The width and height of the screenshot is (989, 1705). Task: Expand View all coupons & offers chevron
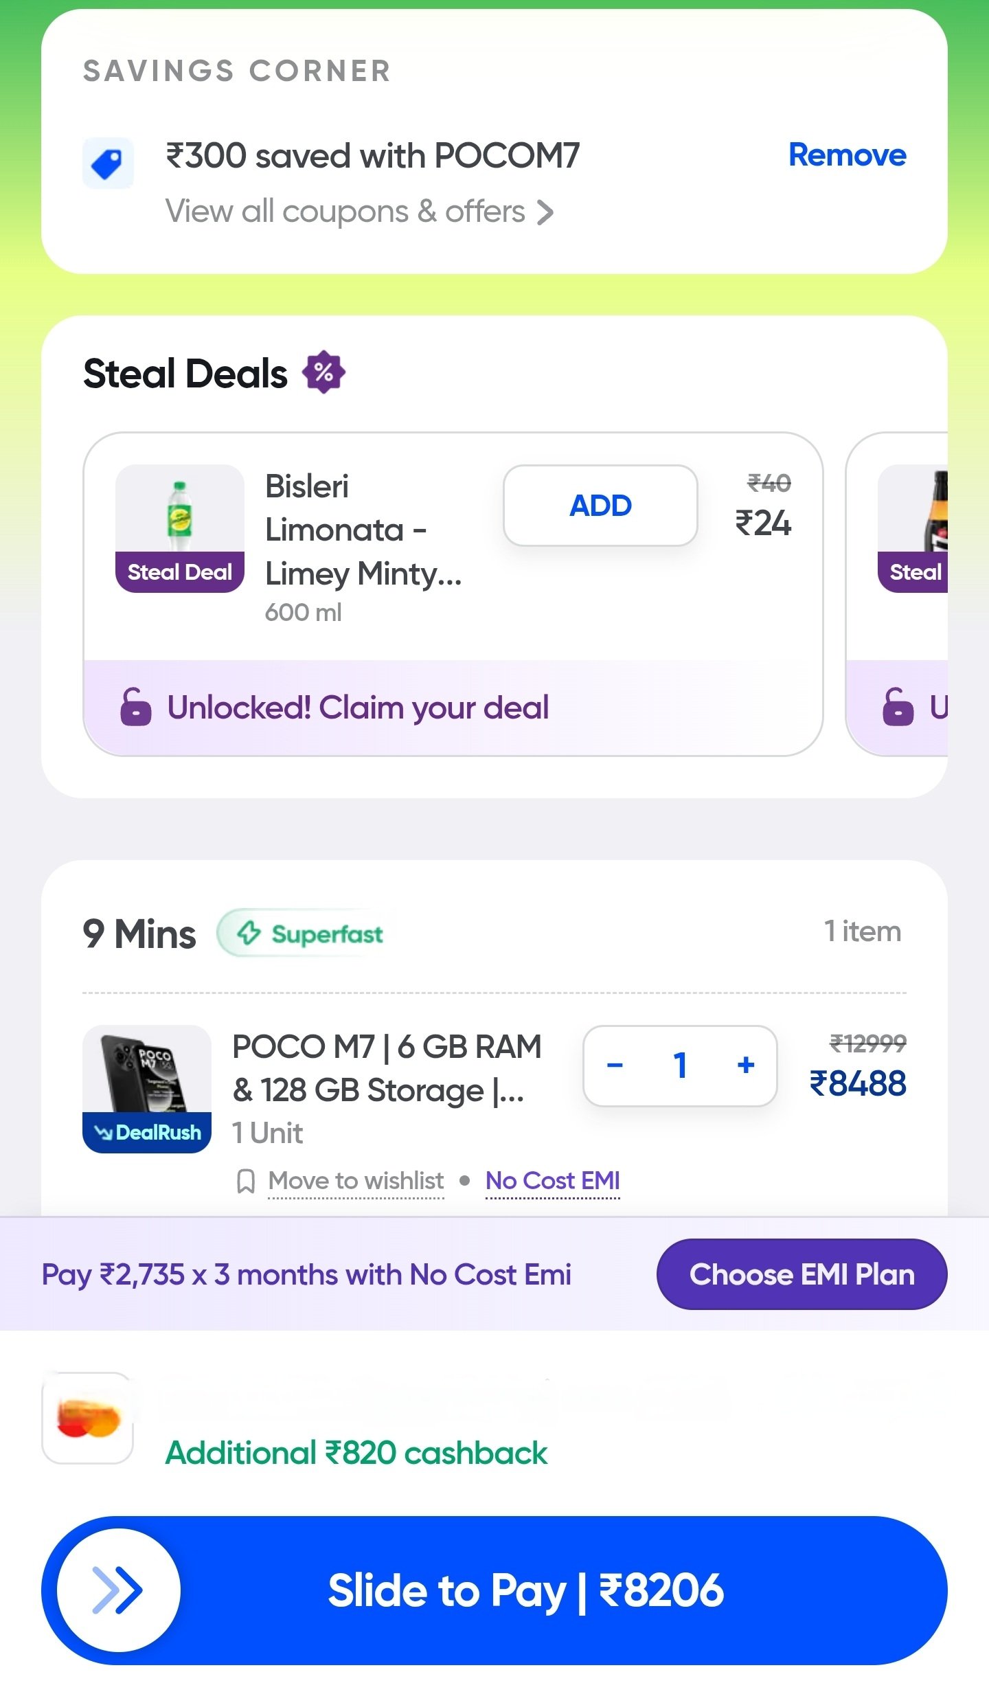545,212
